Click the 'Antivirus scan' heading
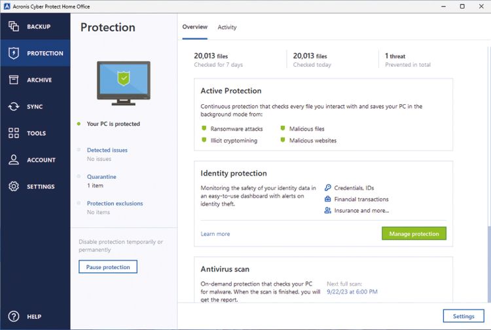The width and height of the screenshot is (491, 330). (225, 269)
